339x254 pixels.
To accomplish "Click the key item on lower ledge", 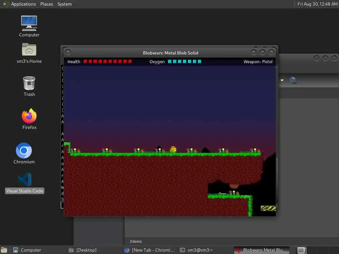I will pos(222,193).
